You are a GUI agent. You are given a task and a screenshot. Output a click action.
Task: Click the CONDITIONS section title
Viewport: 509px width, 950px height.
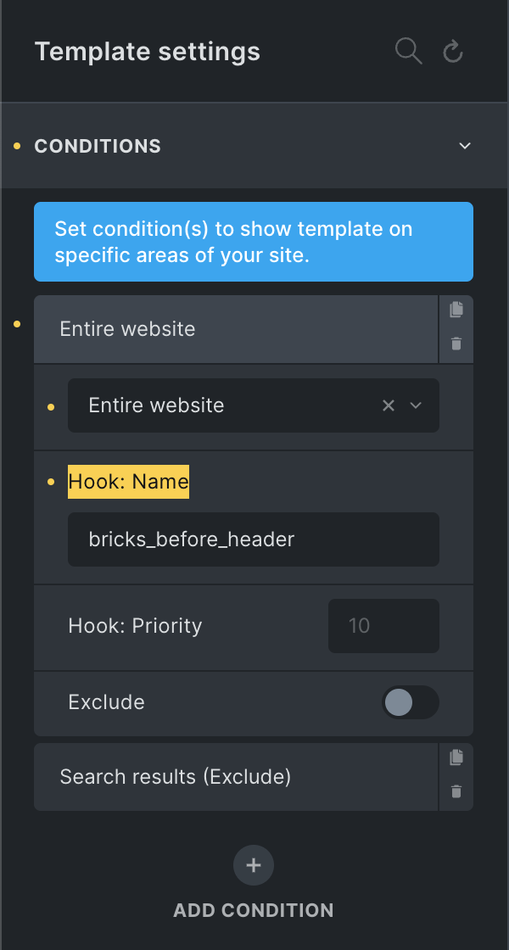pyautogui.click(x=98, y=146)
